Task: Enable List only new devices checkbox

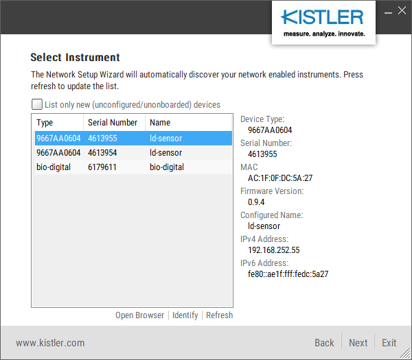Action: pos(36,105)
